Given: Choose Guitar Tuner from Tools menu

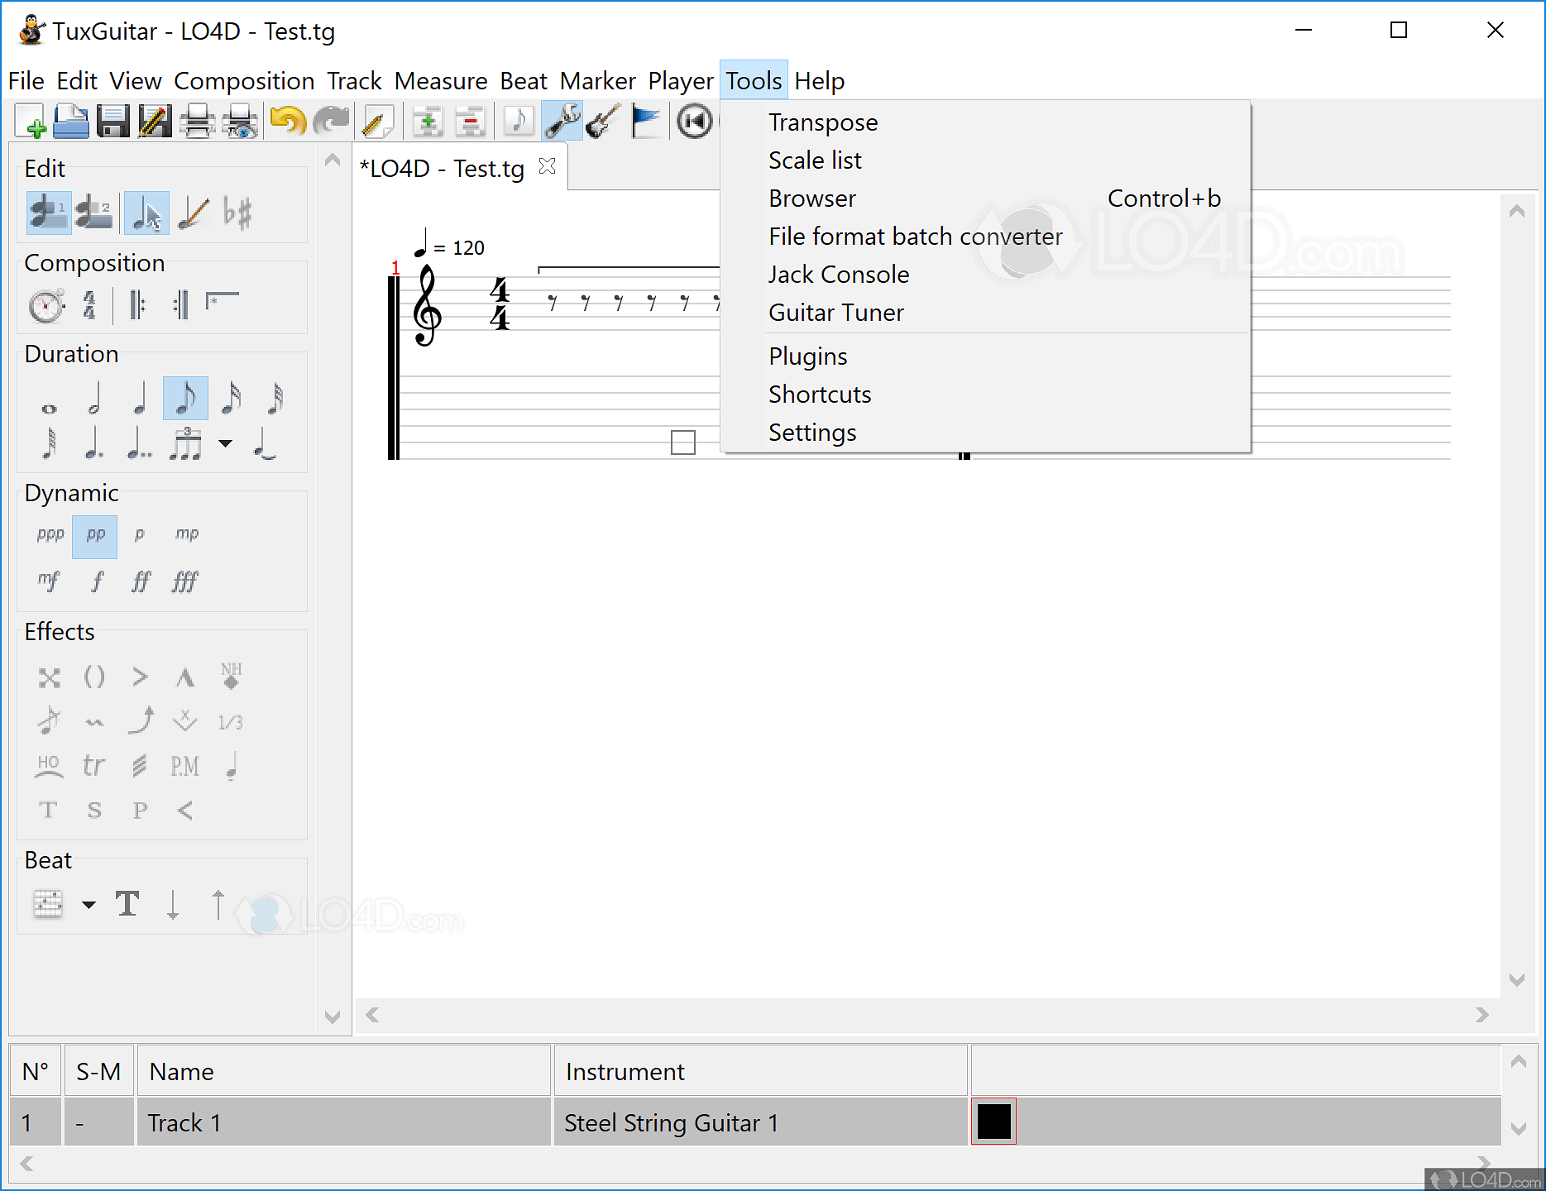Looking at the screenshot, I should tap(835, 313).
